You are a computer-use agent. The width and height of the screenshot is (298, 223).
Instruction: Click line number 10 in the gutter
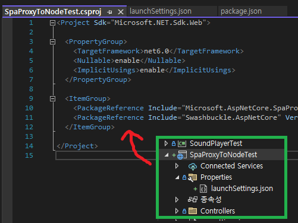tap(29, 108)
